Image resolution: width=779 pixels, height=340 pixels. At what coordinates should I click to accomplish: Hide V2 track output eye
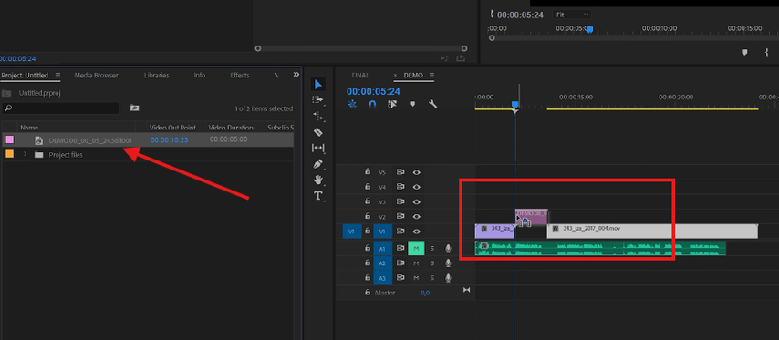(417, 216)
